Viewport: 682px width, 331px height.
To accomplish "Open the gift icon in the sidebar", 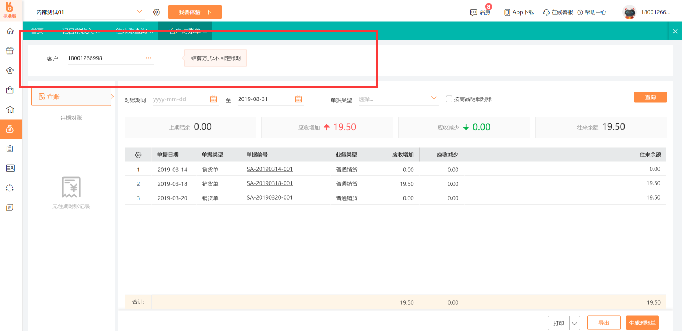I will coord(10,51).
